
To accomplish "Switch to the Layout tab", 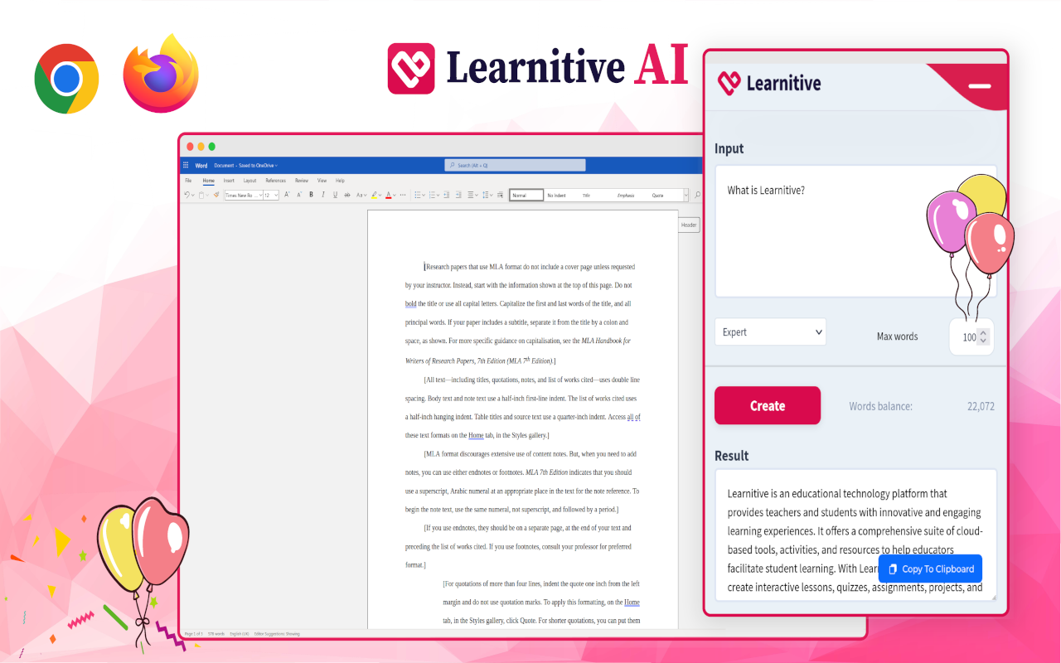I will [x=250, y=180].
